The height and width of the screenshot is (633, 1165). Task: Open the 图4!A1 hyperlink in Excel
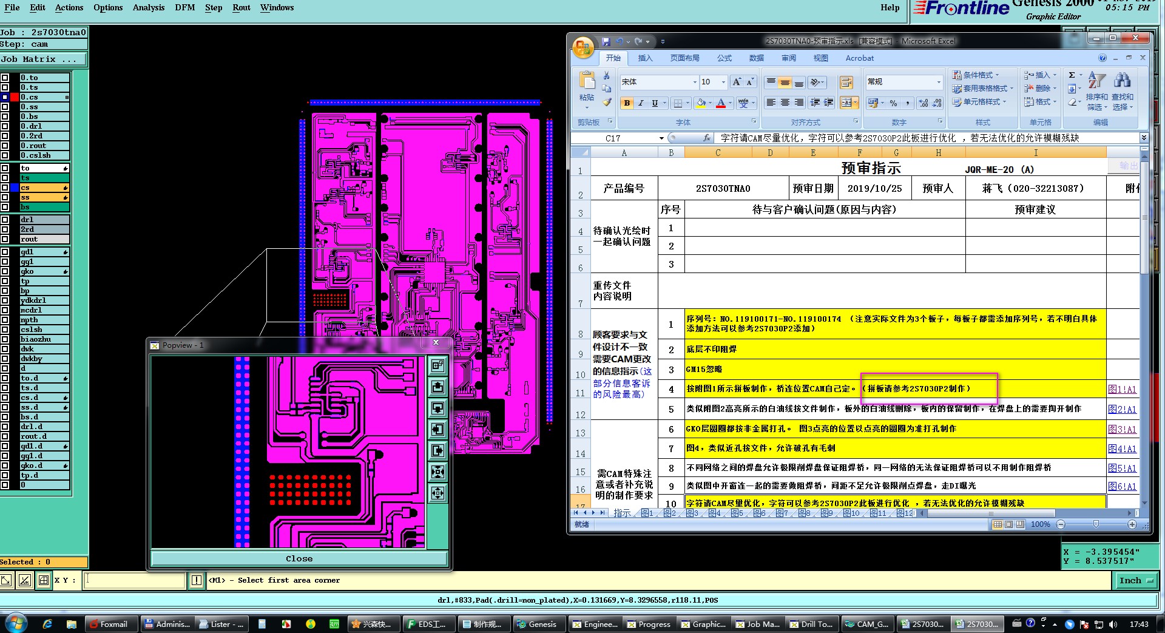(x=1122, y=449)
